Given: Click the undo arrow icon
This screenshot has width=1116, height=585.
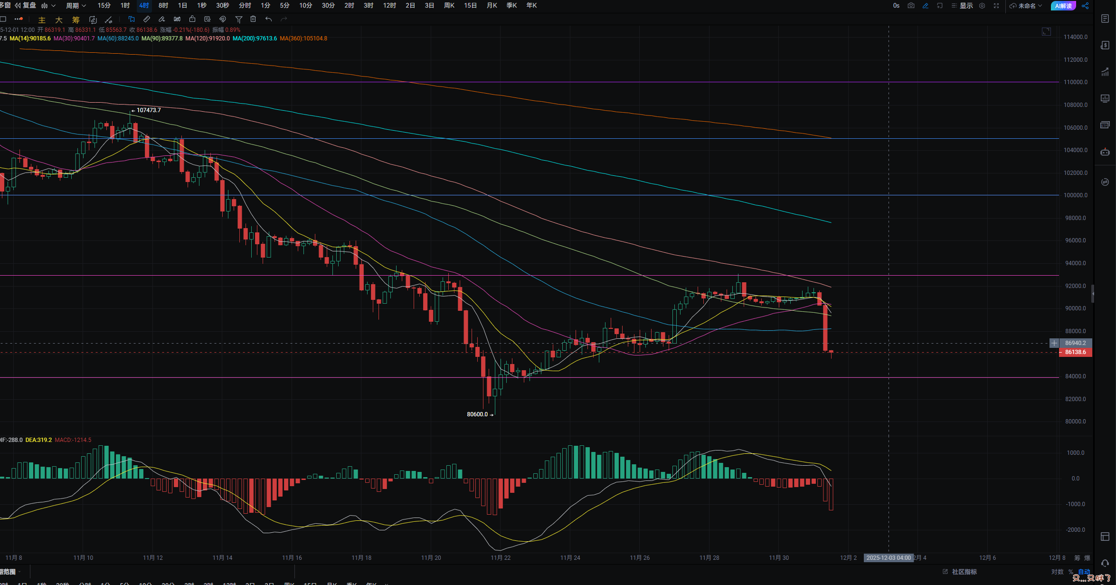Looking at the screenshot, I should (x=268, y=19).
